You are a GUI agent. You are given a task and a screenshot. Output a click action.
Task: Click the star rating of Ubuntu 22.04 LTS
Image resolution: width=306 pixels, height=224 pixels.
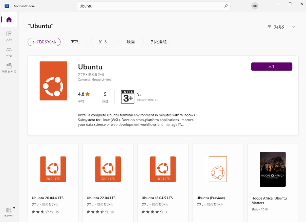point(97,212)
